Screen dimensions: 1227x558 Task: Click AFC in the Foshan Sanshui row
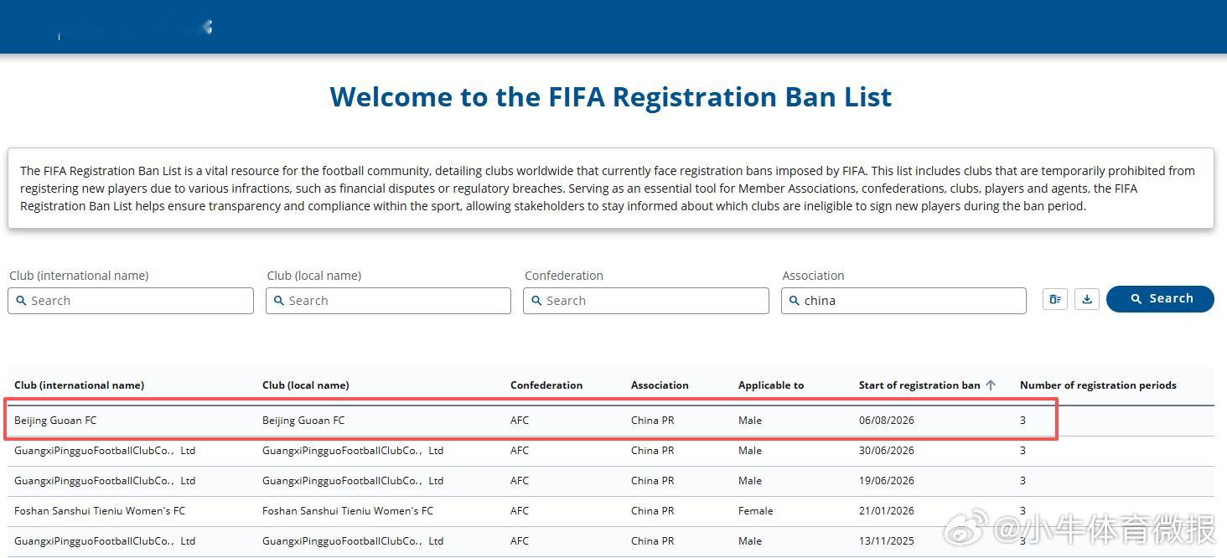coord(520,511)
